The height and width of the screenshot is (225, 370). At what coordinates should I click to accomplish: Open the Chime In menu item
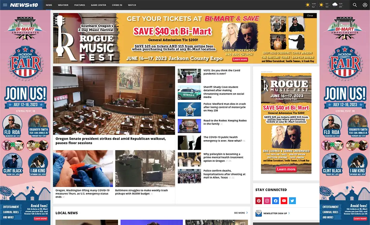pyautogui.click(x=117, y=5)
